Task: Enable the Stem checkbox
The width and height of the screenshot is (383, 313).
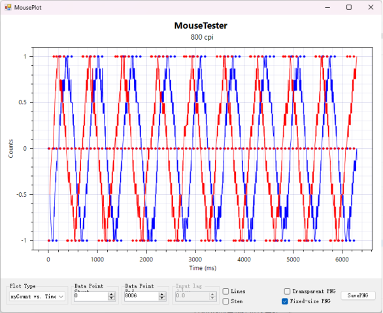Action: pos(225,301)
